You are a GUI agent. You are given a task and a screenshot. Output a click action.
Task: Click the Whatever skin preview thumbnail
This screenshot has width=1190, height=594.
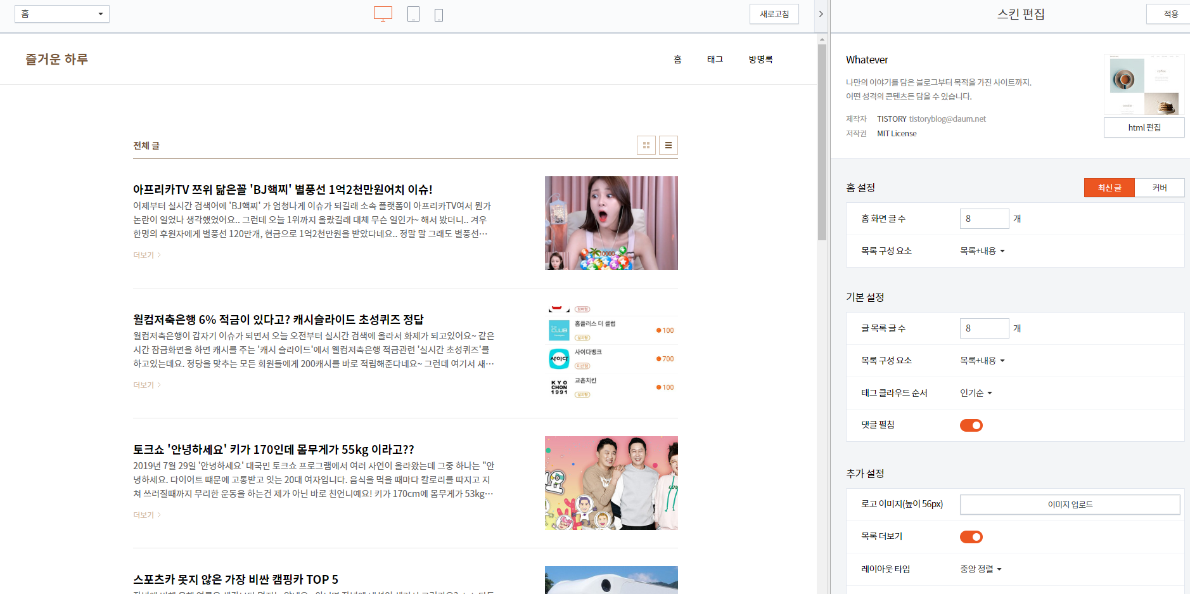(x=1144, y=84)
